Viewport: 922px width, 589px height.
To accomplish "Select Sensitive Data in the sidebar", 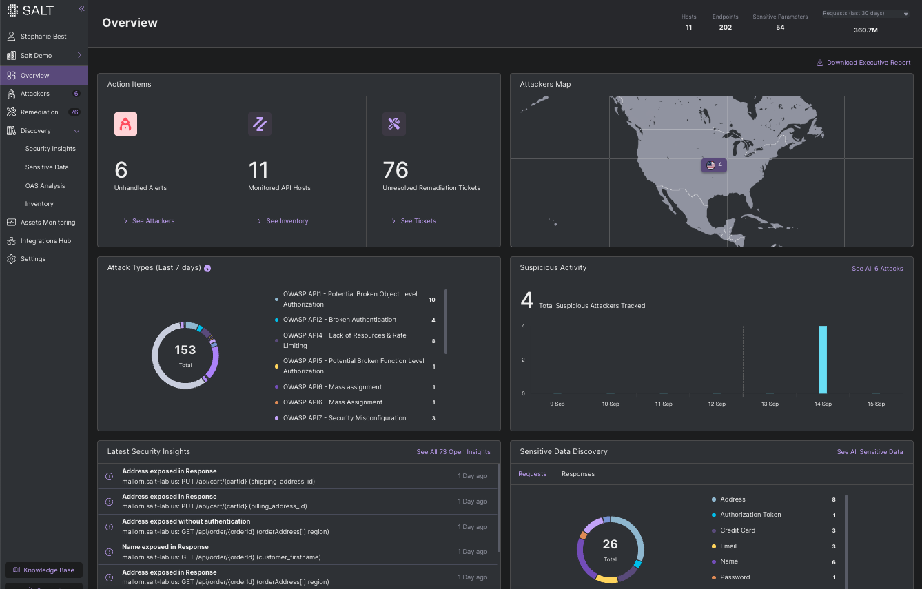I will click(47, 167).
